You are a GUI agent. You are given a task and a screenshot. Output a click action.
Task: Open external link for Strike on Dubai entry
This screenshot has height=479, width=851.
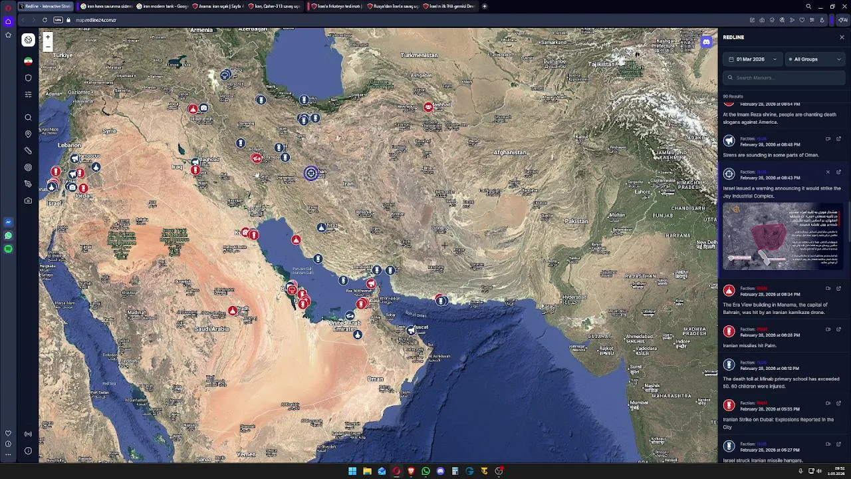tap(838, 403)
